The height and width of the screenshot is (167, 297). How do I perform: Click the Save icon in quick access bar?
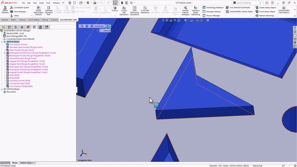click(88, 3)
